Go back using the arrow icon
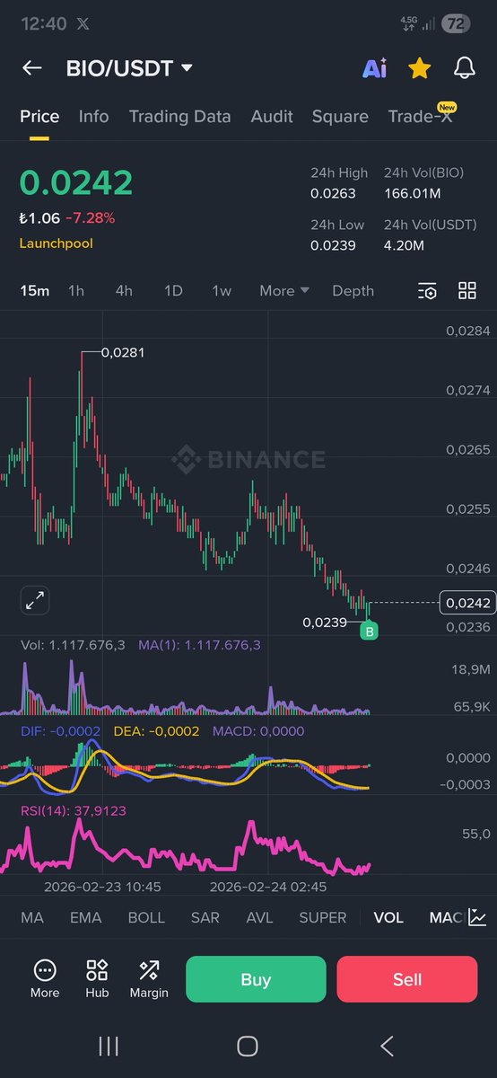 (x=32, y=68)
